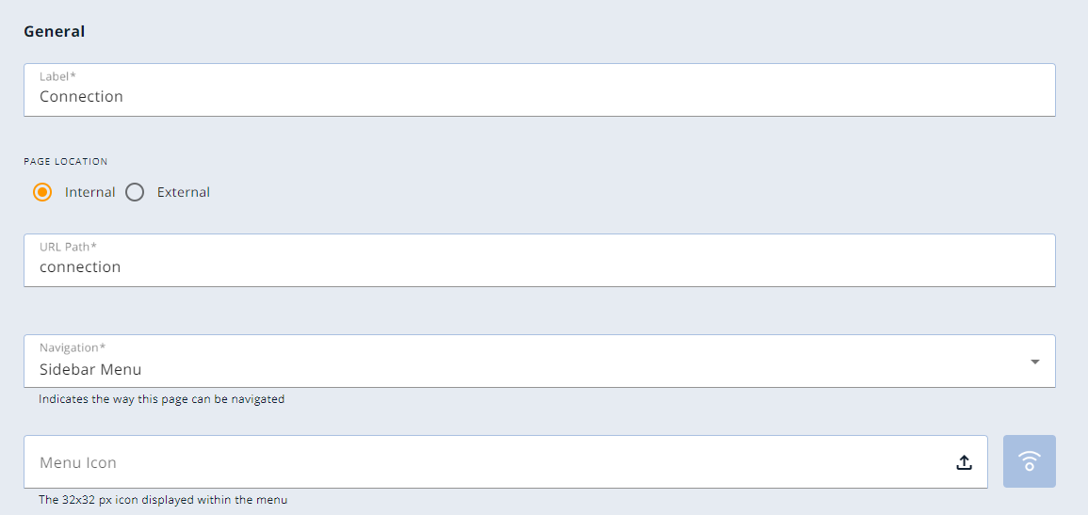Click the "External" option label text
The image size is (1088, 515).
[x=183, y=192]
